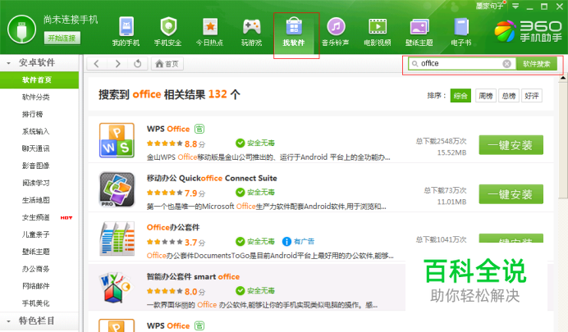
Task: Clear the search text with X icon
Action: coord(506,64)
